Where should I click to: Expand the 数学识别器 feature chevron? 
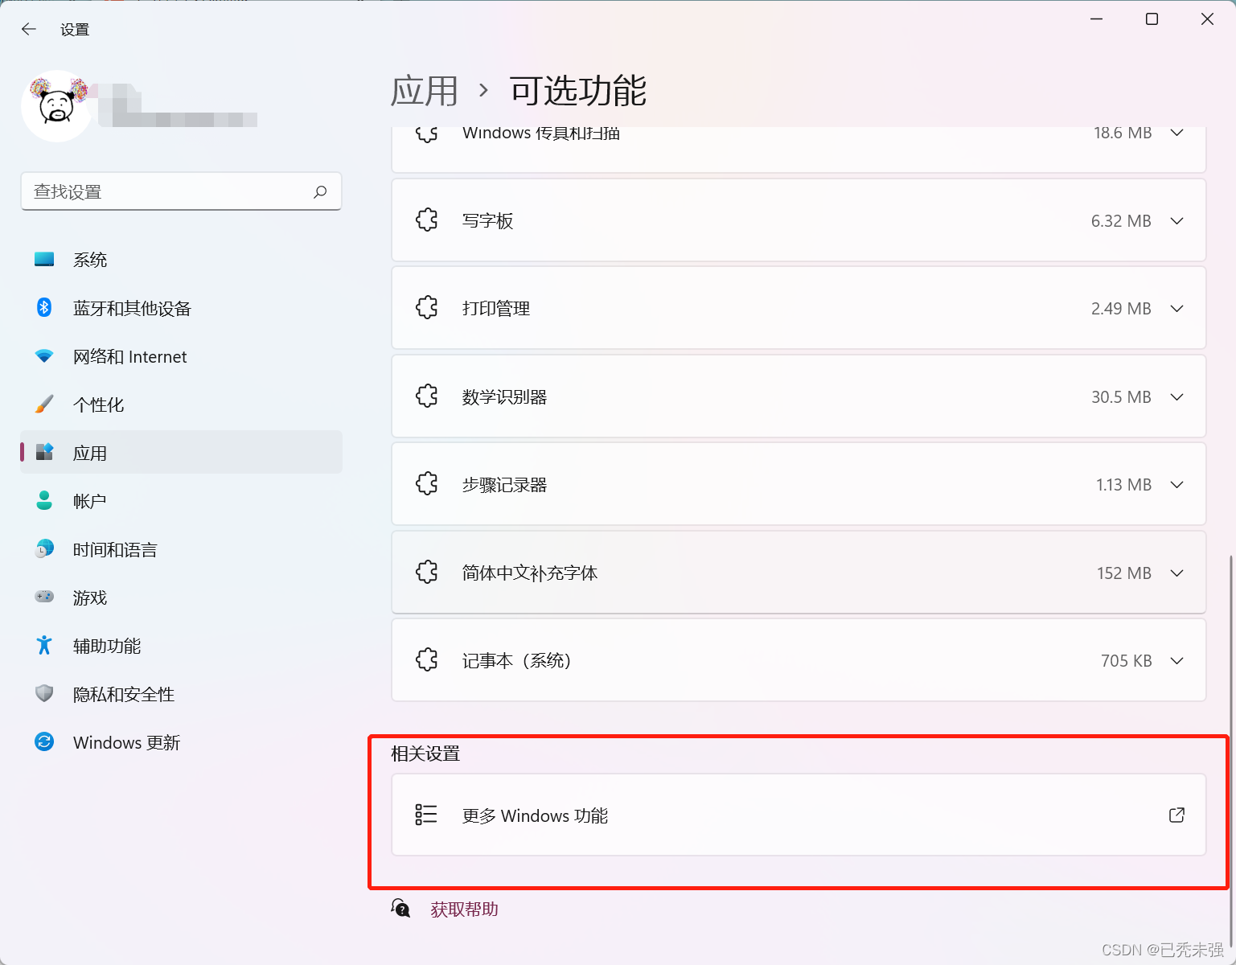[1176, 396]
